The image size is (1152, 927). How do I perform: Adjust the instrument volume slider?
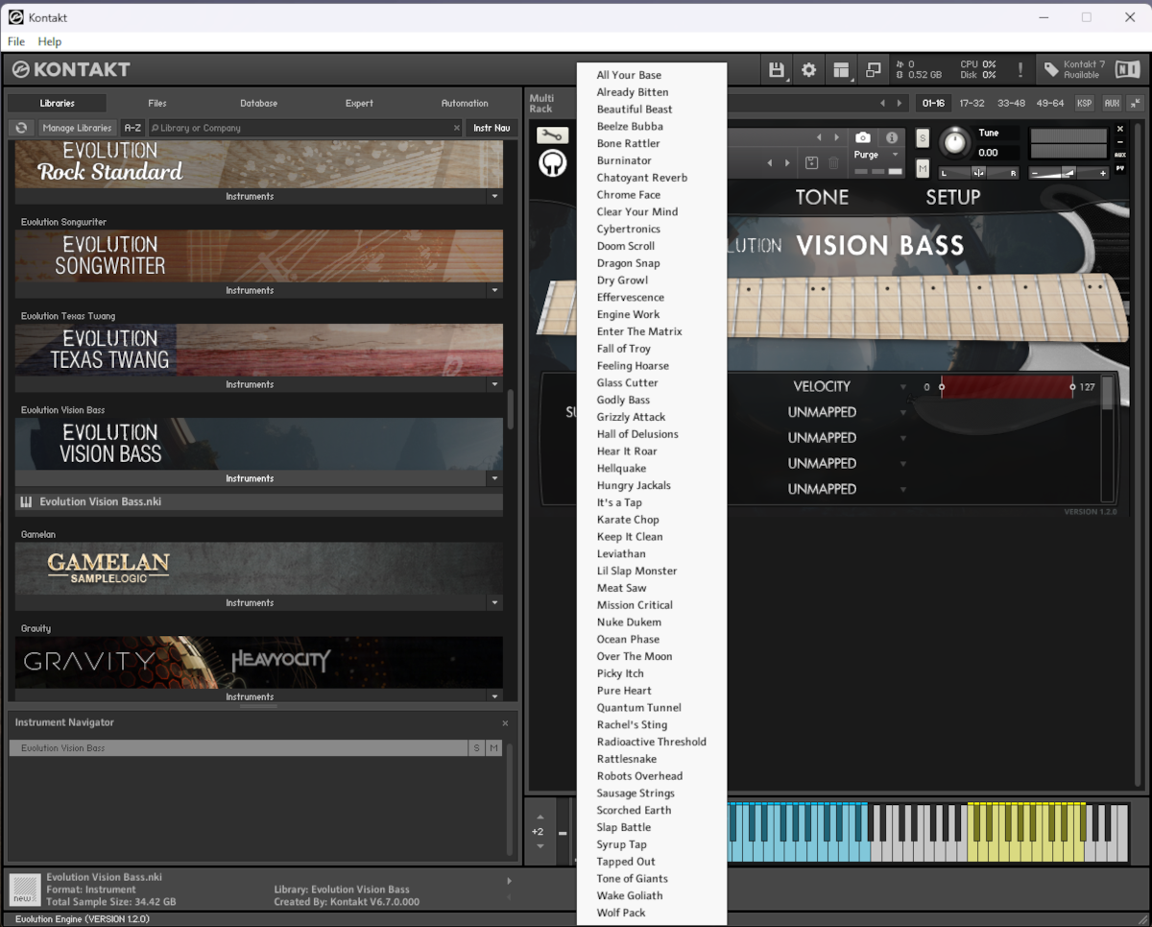[1069, 173]
